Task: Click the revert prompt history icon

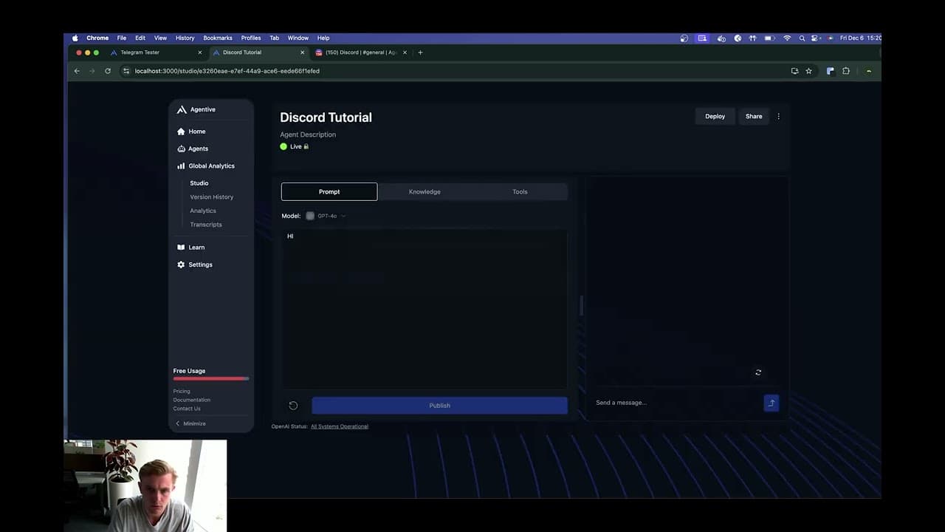Action: click(x=293, y=406)
